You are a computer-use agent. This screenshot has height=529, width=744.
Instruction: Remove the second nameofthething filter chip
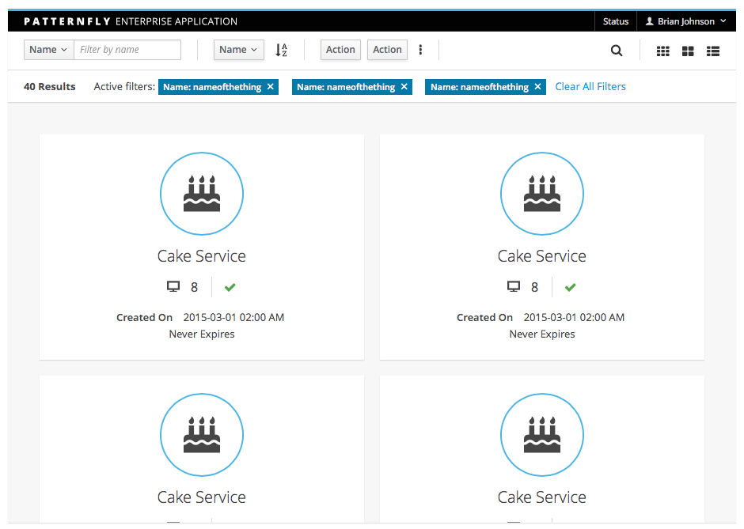[x=404, y=87]
